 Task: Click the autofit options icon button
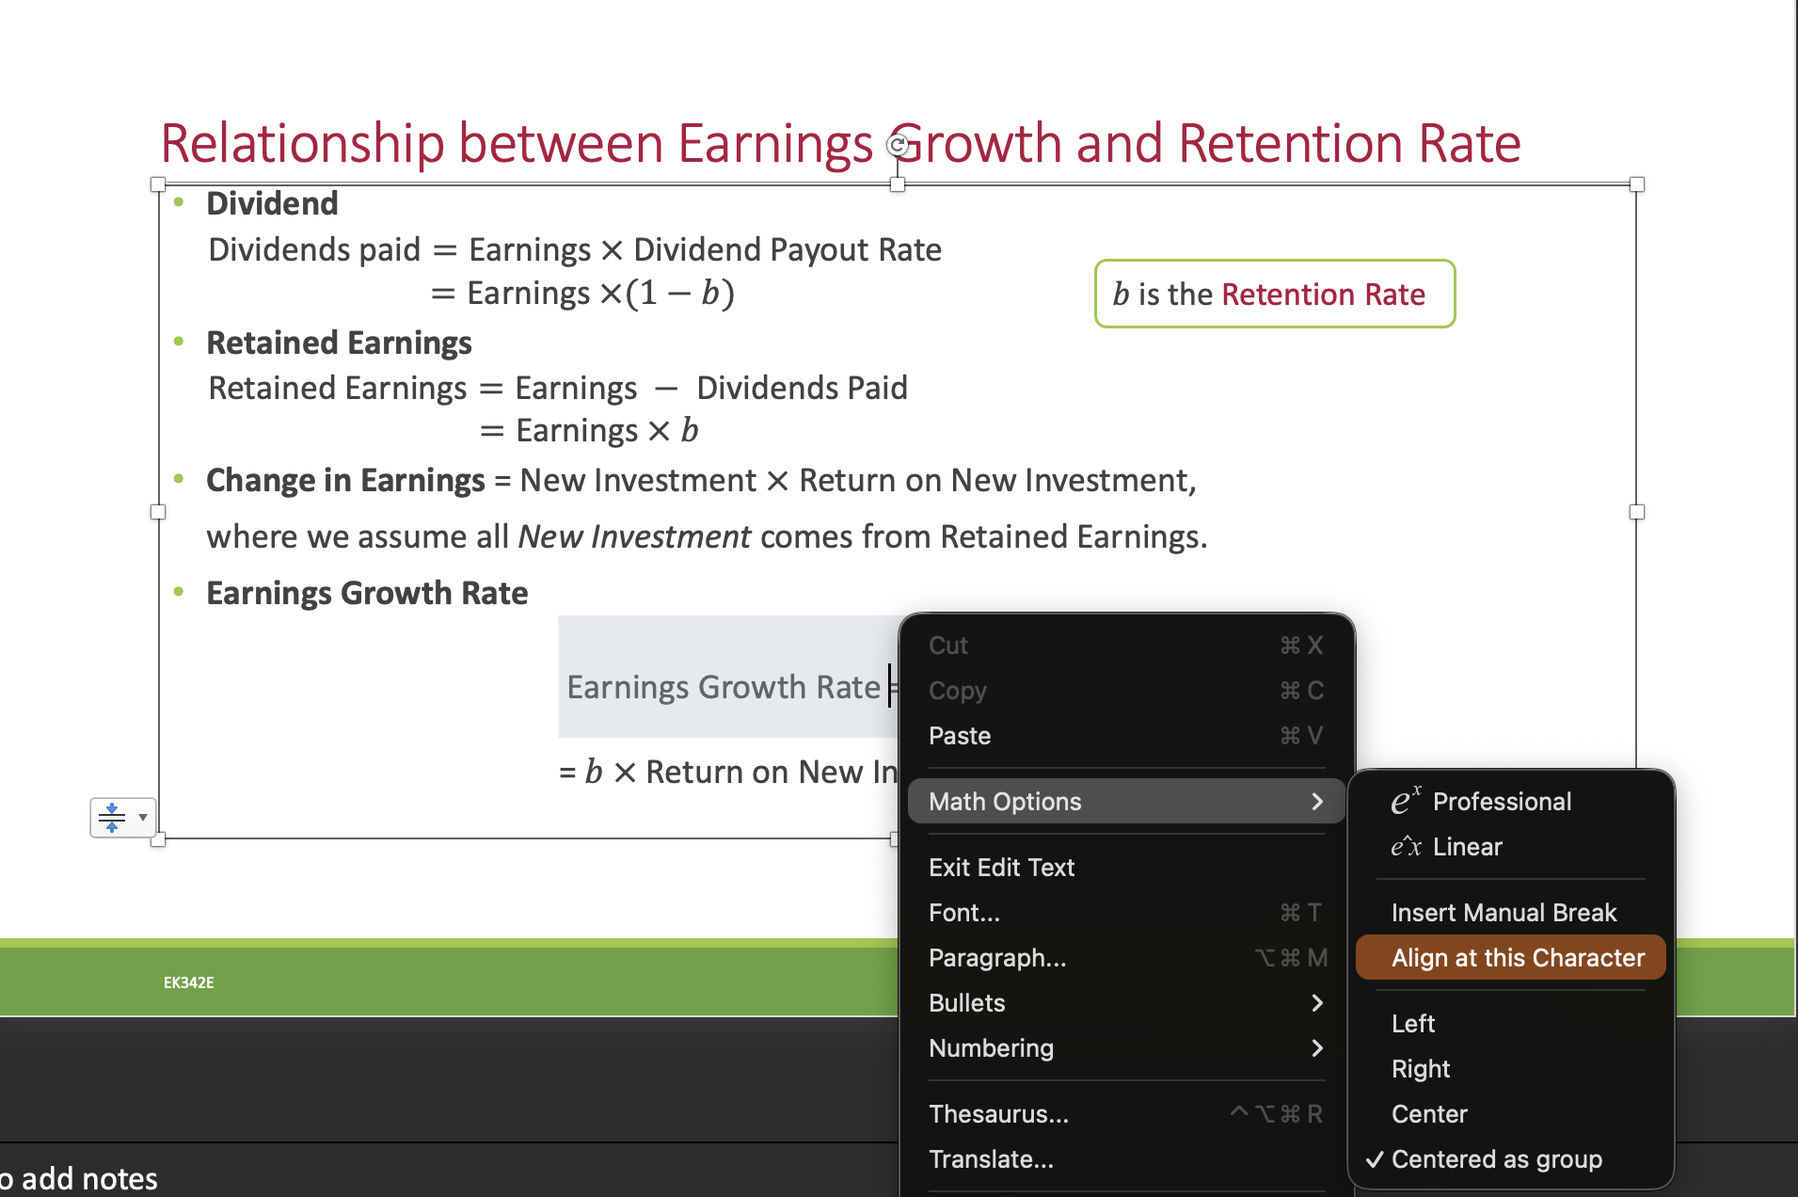112,817
